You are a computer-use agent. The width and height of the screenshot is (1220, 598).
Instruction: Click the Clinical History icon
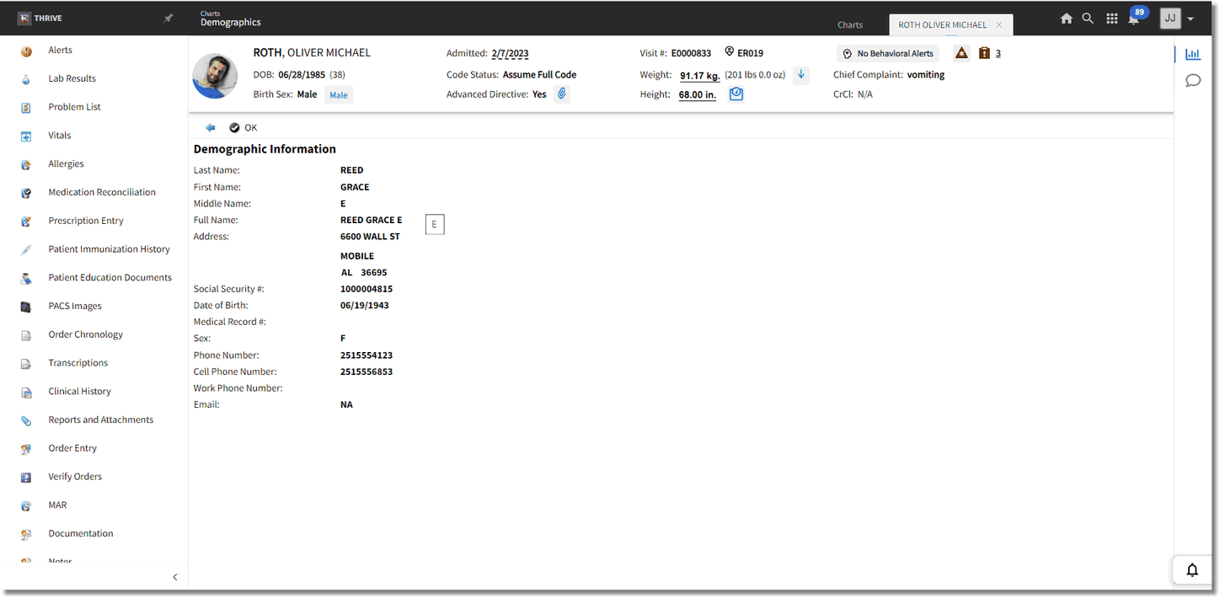pos(27,392)
